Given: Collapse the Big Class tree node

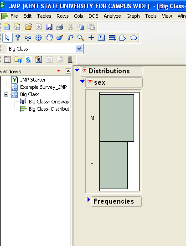Looking at the screenshot, I should 6,94.
